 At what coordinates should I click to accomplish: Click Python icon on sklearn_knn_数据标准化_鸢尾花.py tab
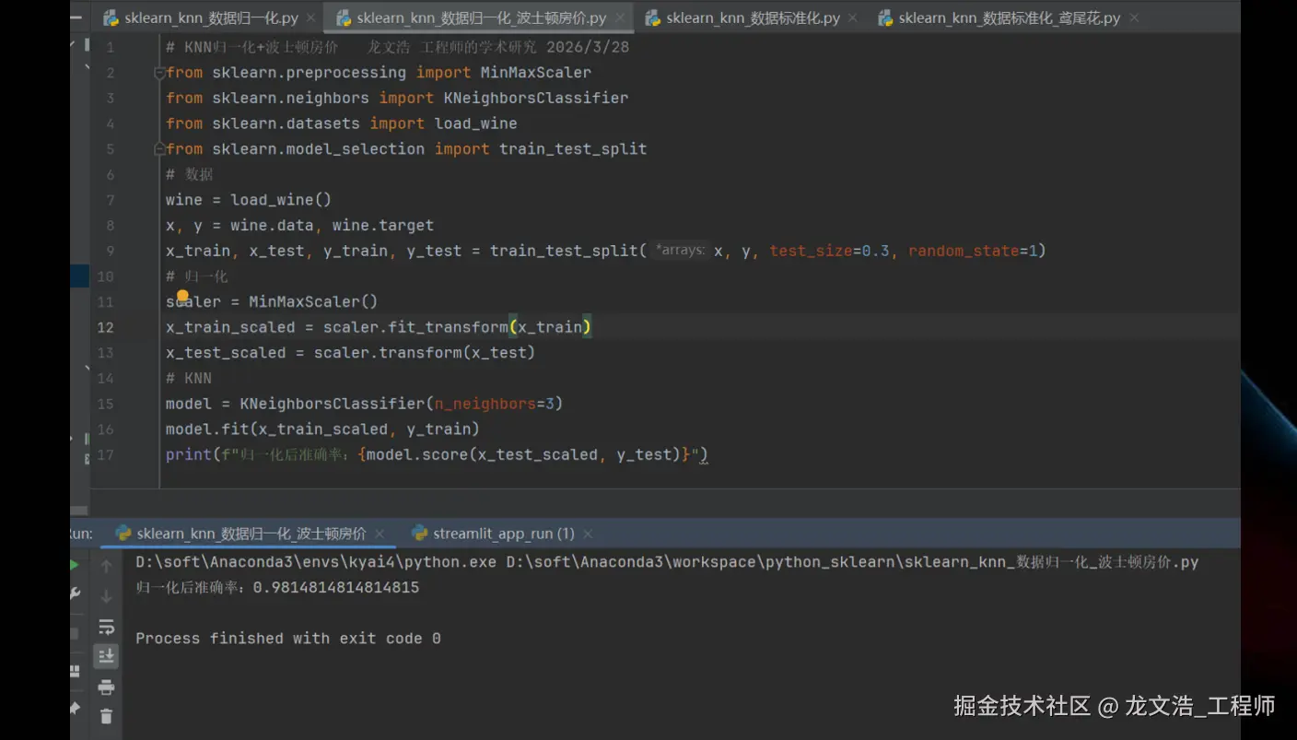coord(885,18)
